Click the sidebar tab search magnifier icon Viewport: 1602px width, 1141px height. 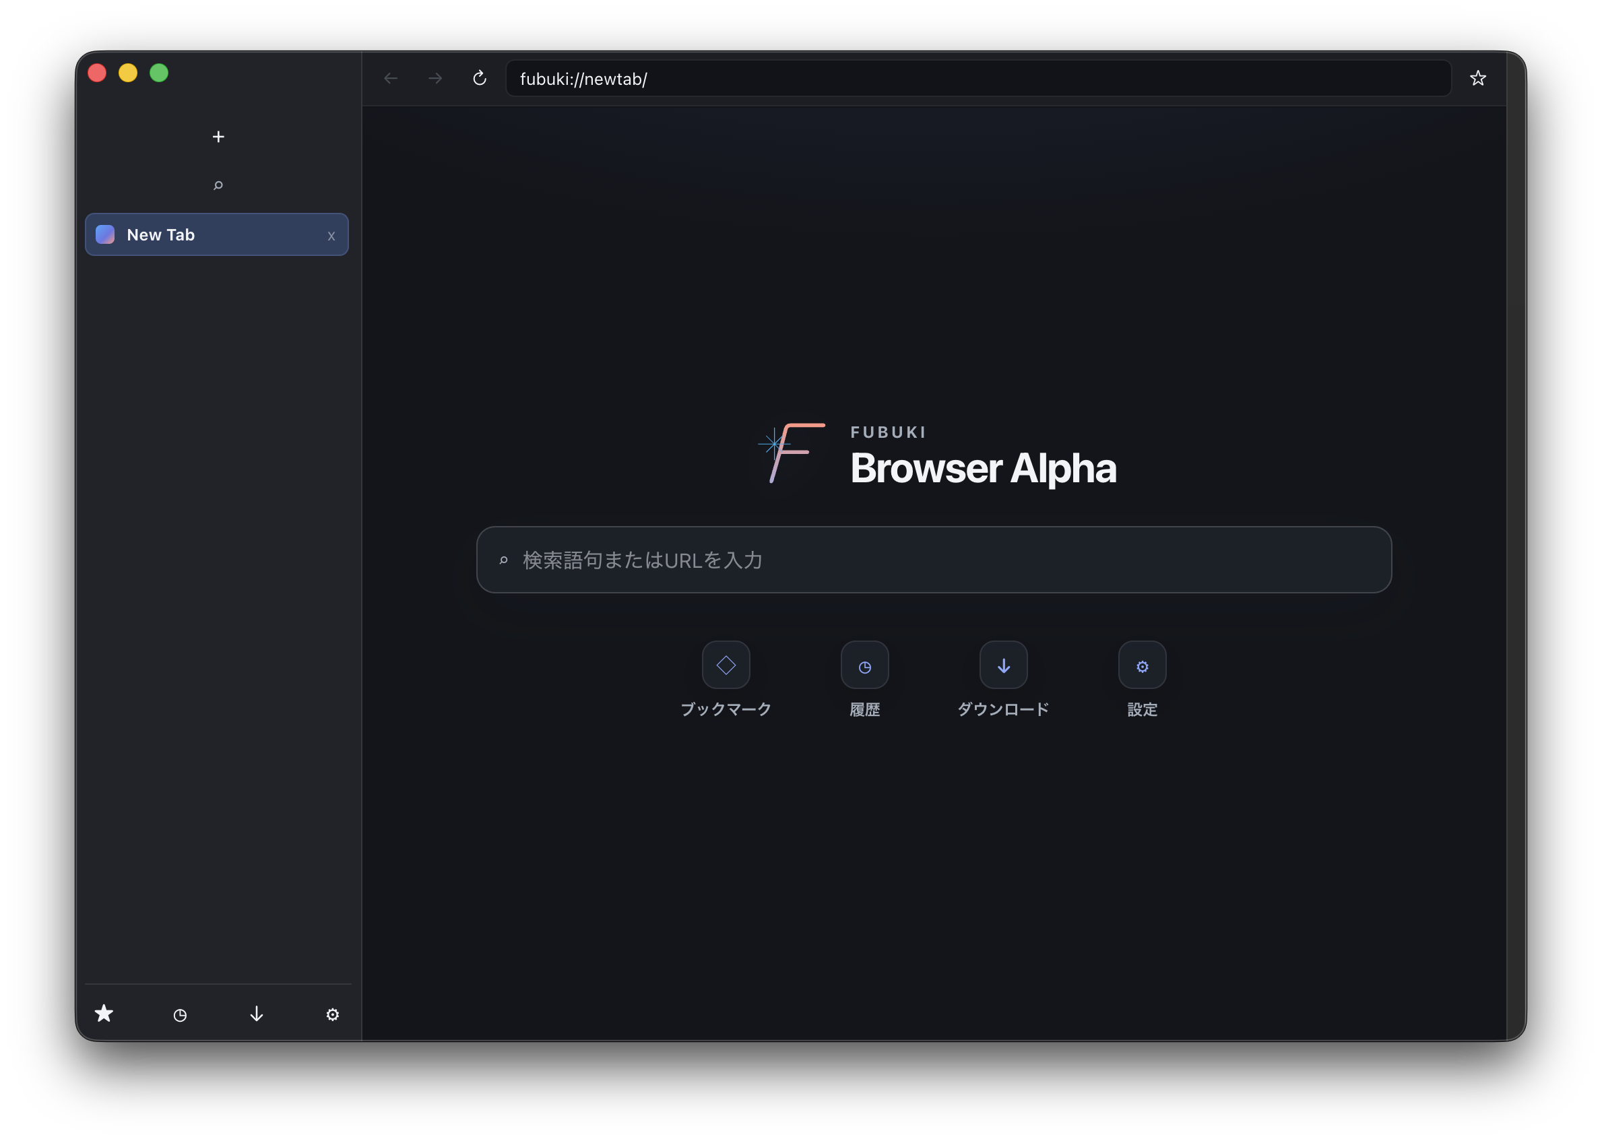[x=218, y=185]
